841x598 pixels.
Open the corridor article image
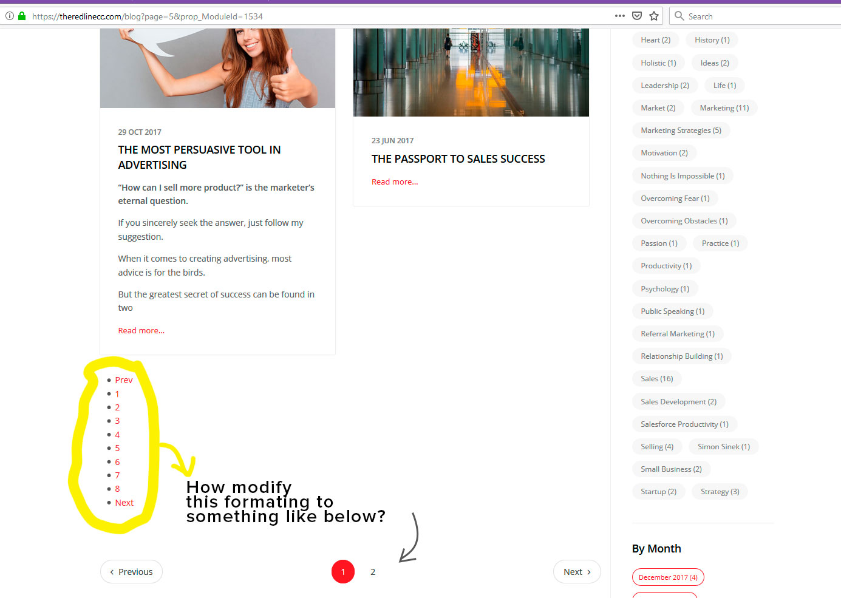[x=471, y=72]
